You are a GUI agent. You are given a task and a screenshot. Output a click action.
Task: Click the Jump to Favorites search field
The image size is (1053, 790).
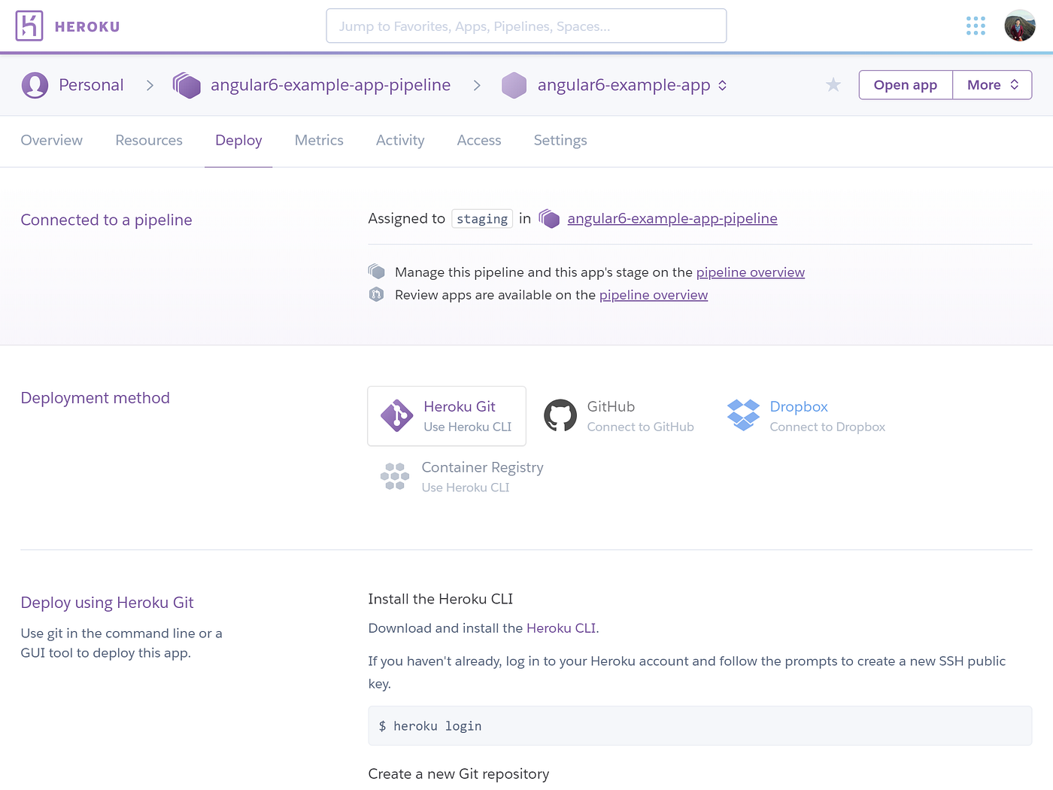pos(526,26)
